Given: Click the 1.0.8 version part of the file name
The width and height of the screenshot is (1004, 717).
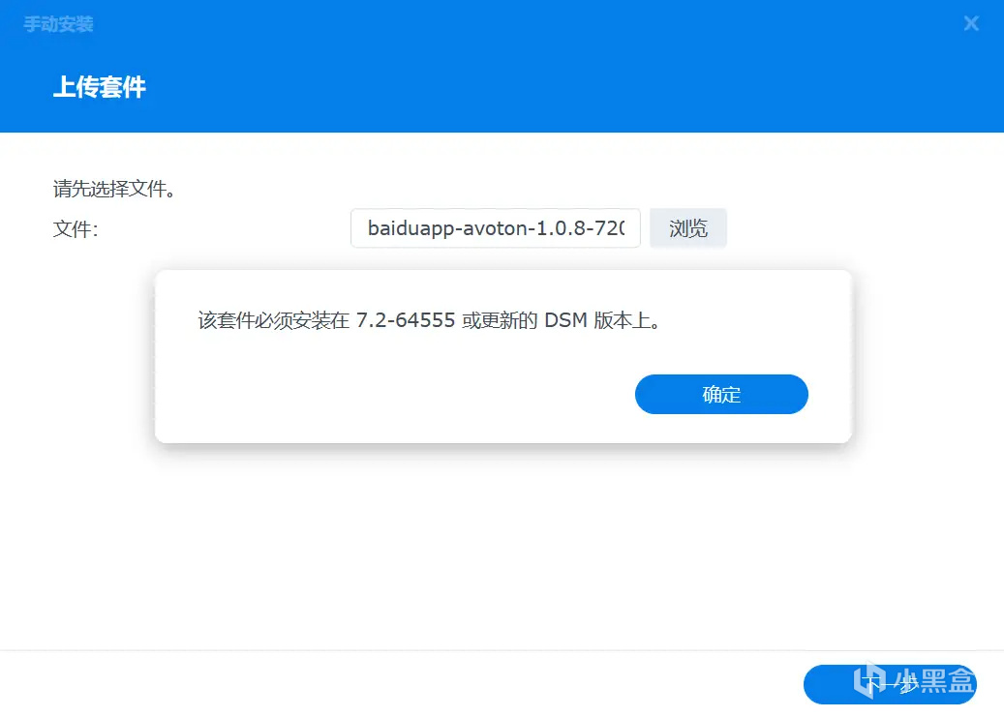Looking at the screenshot, I should coord(563,228).
